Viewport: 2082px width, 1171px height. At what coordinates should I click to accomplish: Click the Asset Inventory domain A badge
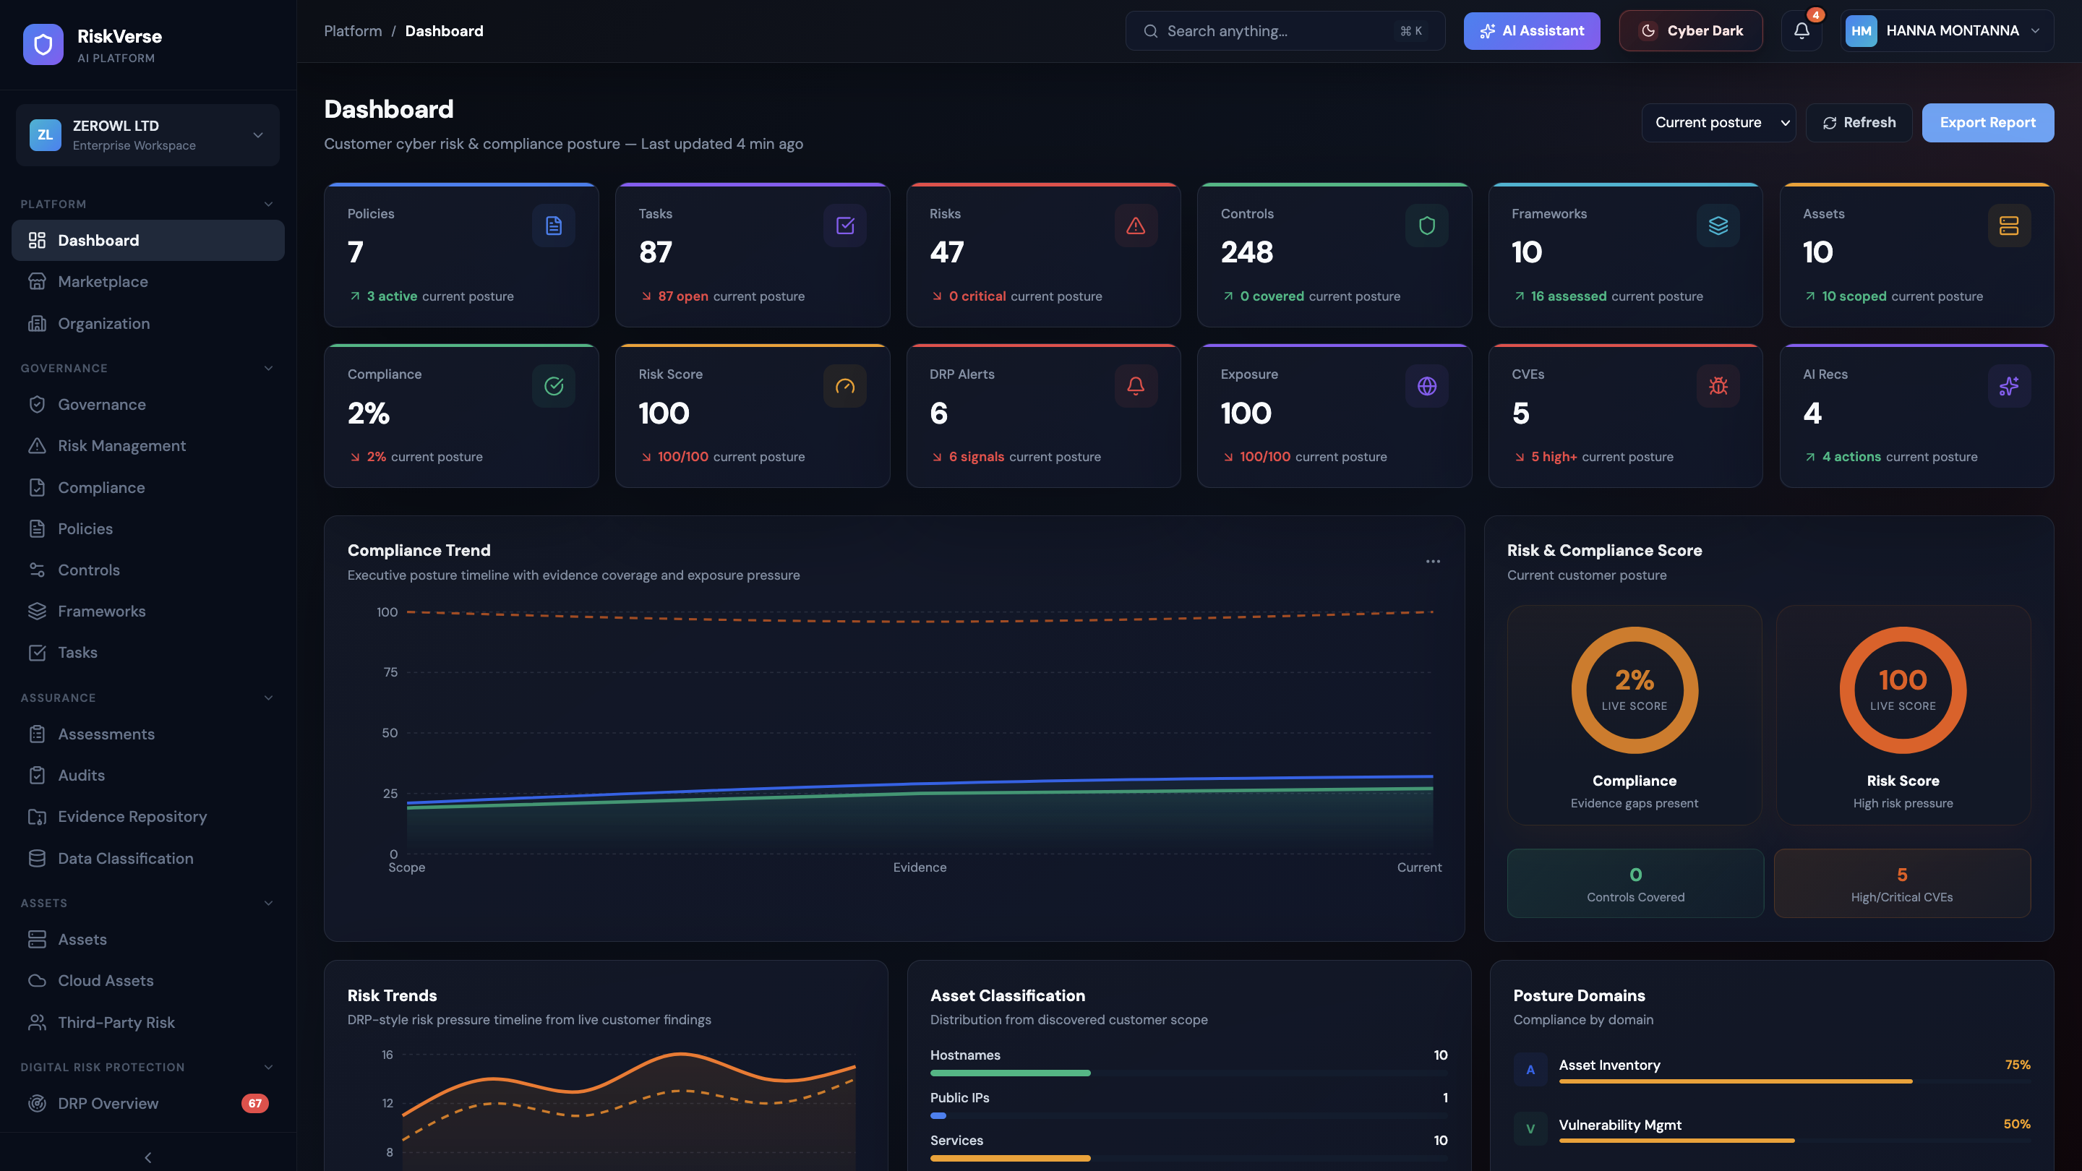pyautogui.click(x=1530, y=1069)
